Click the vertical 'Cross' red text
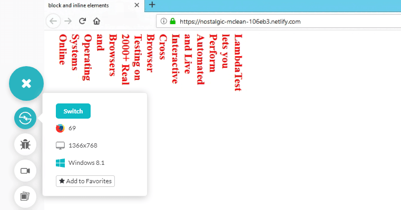The image size is (401, 210). coord(163,47)
